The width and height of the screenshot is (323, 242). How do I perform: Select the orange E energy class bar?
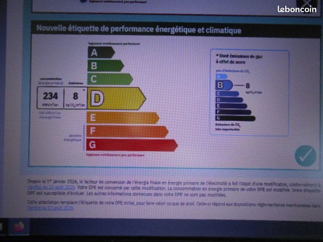tap(123, 118)
